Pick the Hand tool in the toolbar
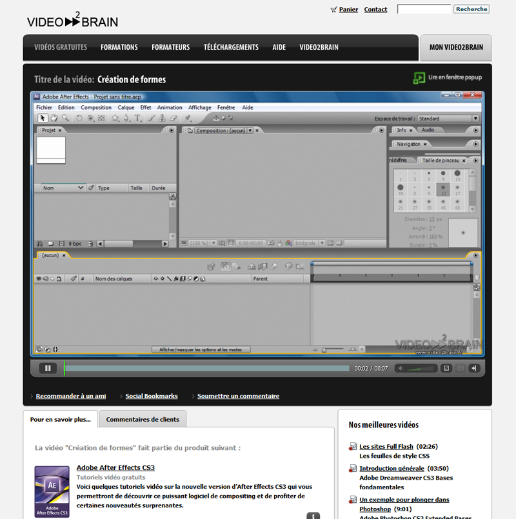The width and height of the screenshot is (516, 519). pos(54,118)
